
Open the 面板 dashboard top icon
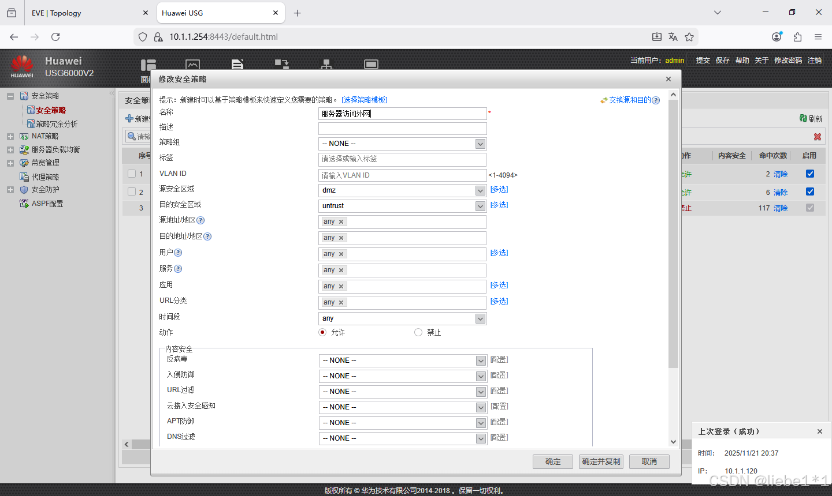click(x=148, y=65)
